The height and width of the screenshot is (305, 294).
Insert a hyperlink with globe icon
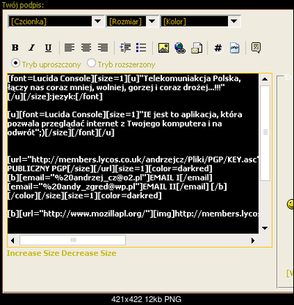point(180,48)
